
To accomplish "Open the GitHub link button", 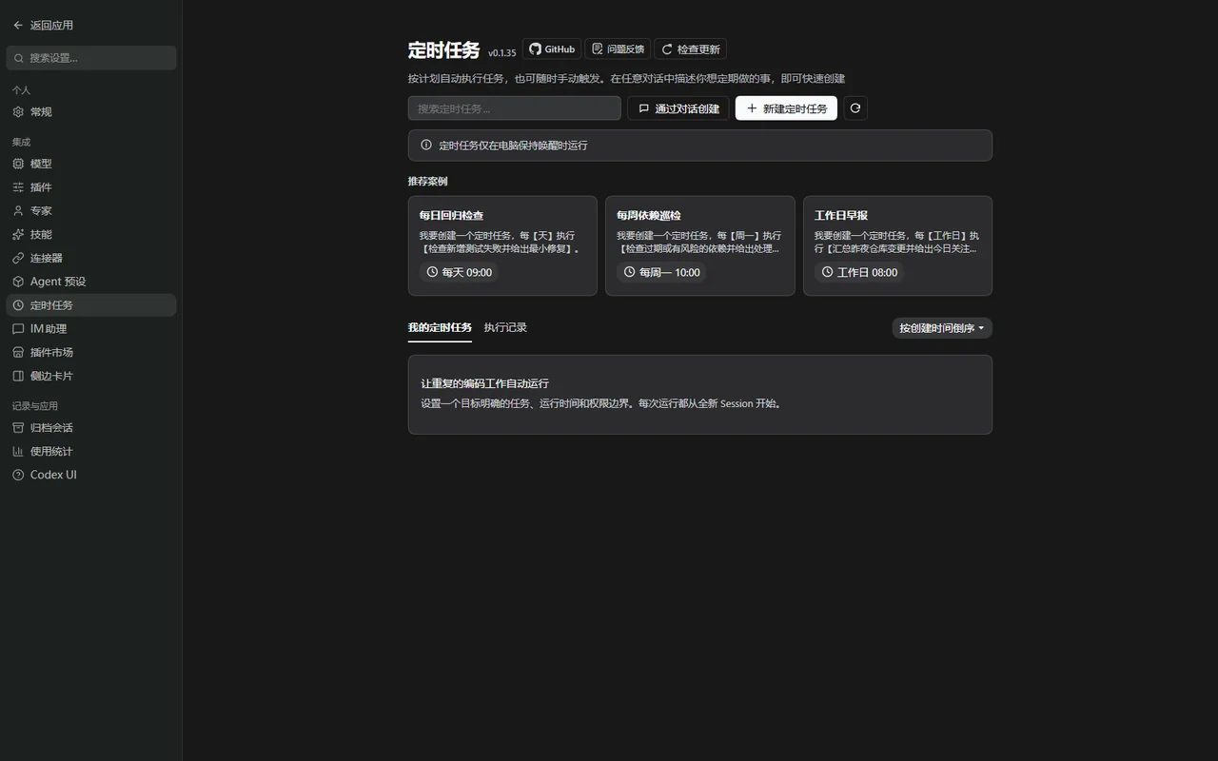I will pos(552,49).
